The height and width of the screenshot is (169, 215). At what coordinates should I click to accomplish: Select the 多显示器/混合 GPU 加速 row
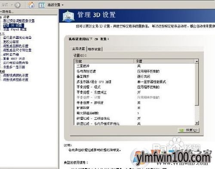[x=135, y=82]
